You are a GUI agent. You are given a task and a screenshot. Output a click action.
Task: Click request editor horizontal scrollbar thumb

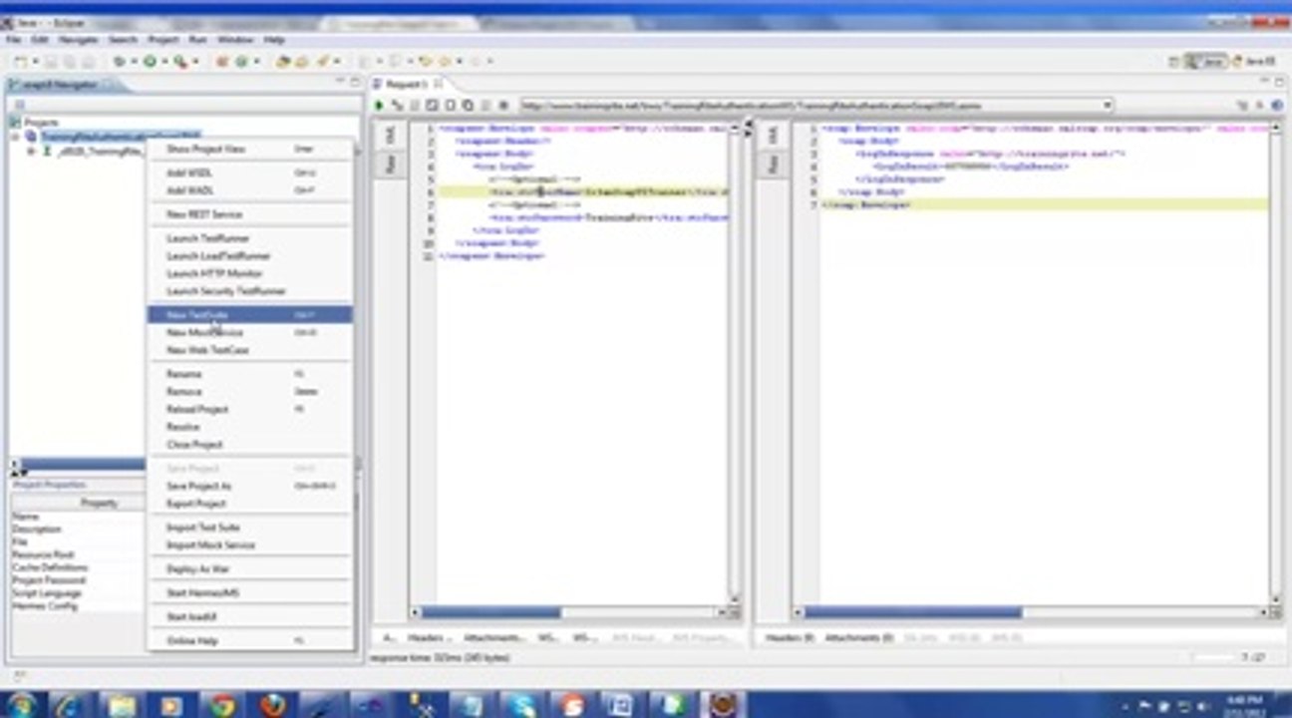coord(489,612)
